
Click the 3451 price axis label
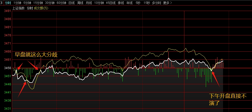(x=8, y=76)
